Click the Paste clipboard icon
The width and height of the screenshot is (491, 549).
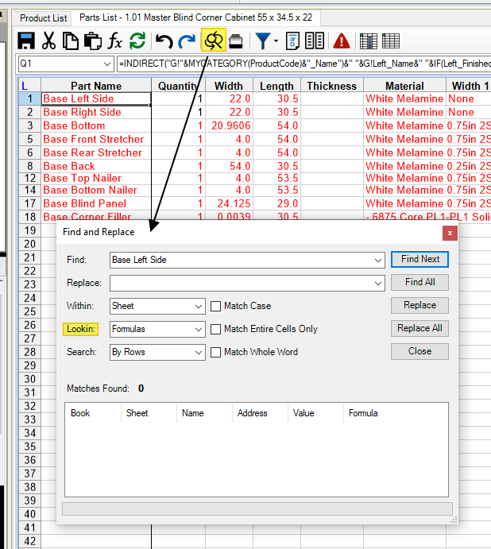click(93, 41)
